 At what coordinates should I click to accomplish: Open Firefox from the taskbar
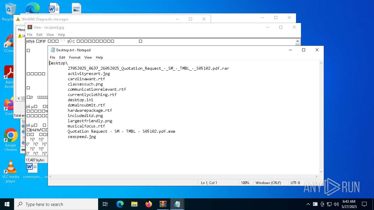(x=149, y=204)
